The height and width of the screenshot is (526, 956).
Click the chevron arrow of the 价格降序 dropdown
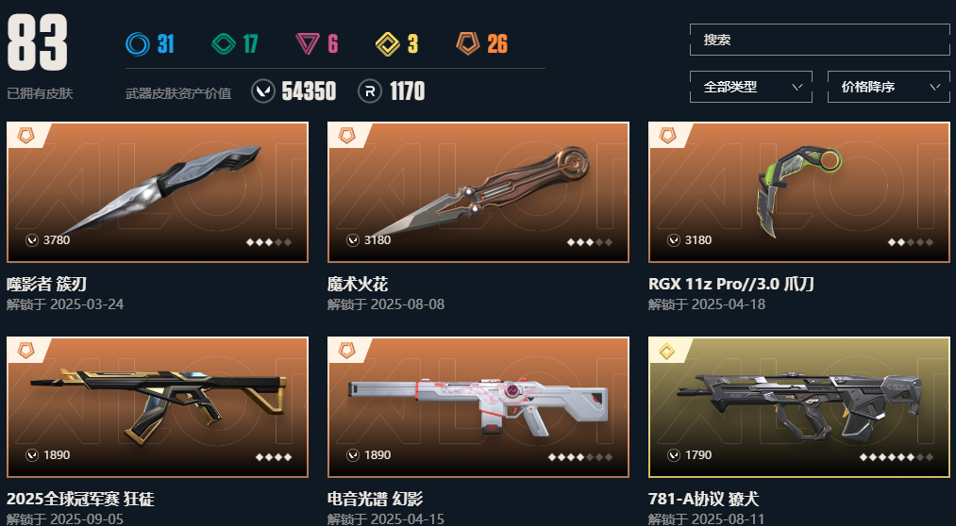[934, 87]
